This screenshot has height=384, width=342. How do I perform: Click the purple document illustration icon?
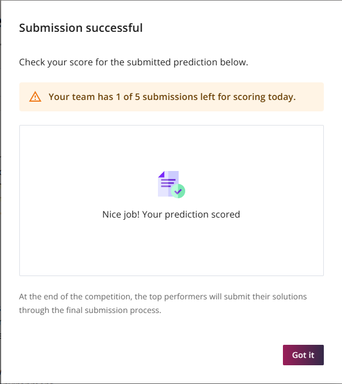tap(169, 183)
